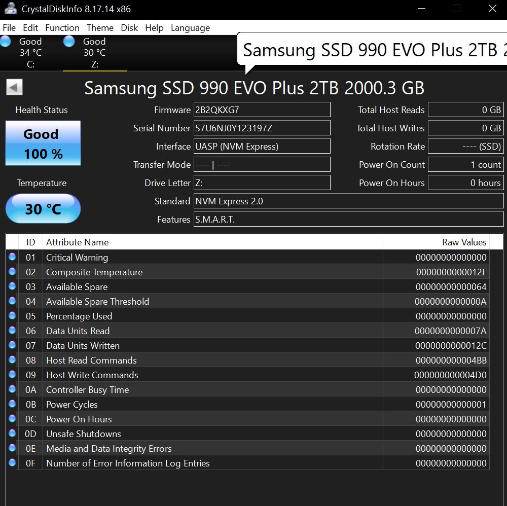
Task: Click the 30 °C temperature button
Action: (x=43, y=208)
